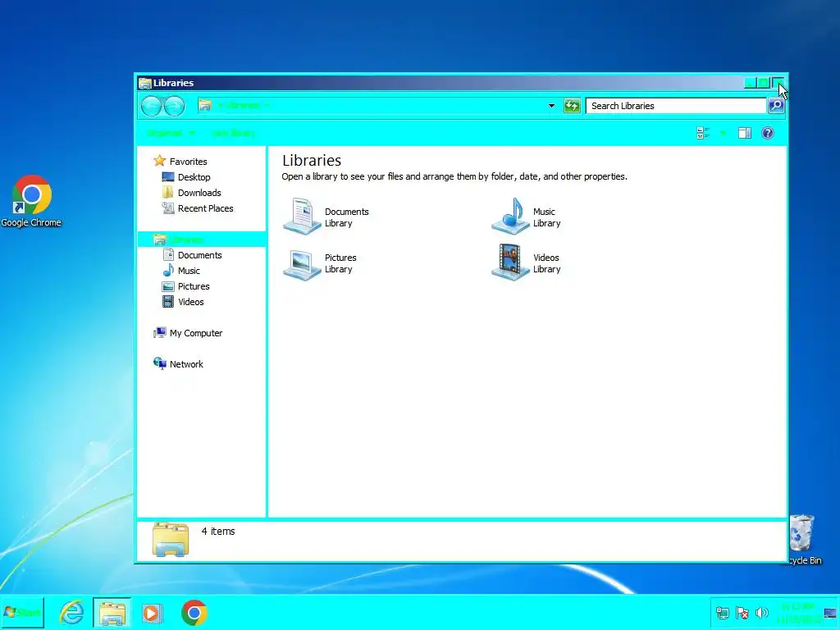This screenshot has height=630, width=840.
Task: Select Network in the navigation pane
Action: [178, 363]
